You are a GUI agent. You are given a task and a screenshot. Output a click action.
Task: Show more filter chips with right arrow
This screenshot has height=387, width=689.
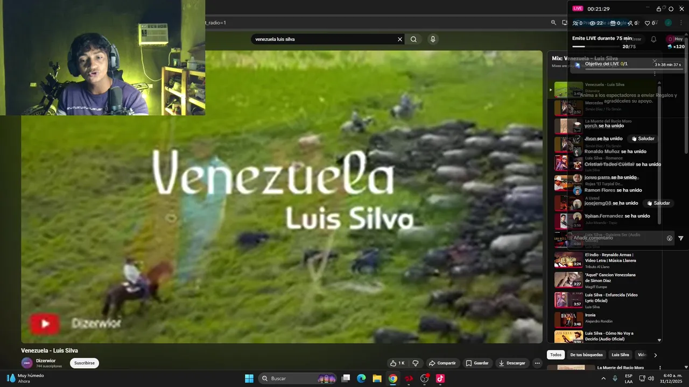pos(655,355)
